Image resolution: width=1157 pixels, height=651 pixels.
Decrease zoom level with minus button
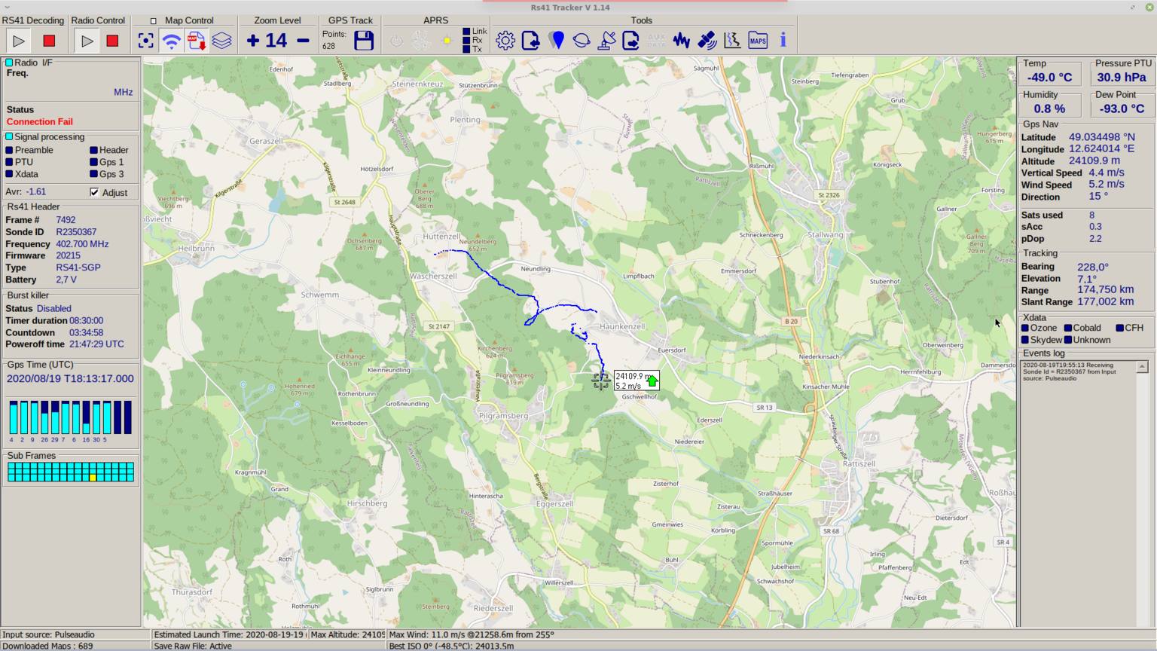pyautogui.click(x=303, y=41)
